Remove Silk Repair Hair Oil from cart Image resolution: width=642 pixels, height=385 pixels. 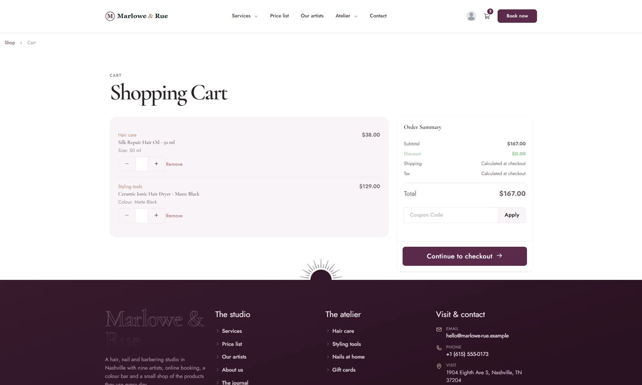[x=174, y=164]
